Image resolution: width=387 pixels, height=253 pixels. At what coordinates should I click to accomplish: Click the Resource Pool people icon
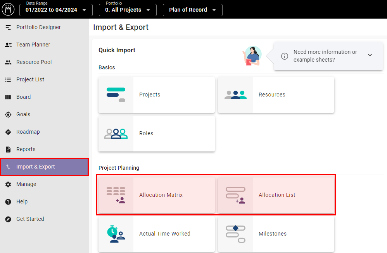coord(8,62)
